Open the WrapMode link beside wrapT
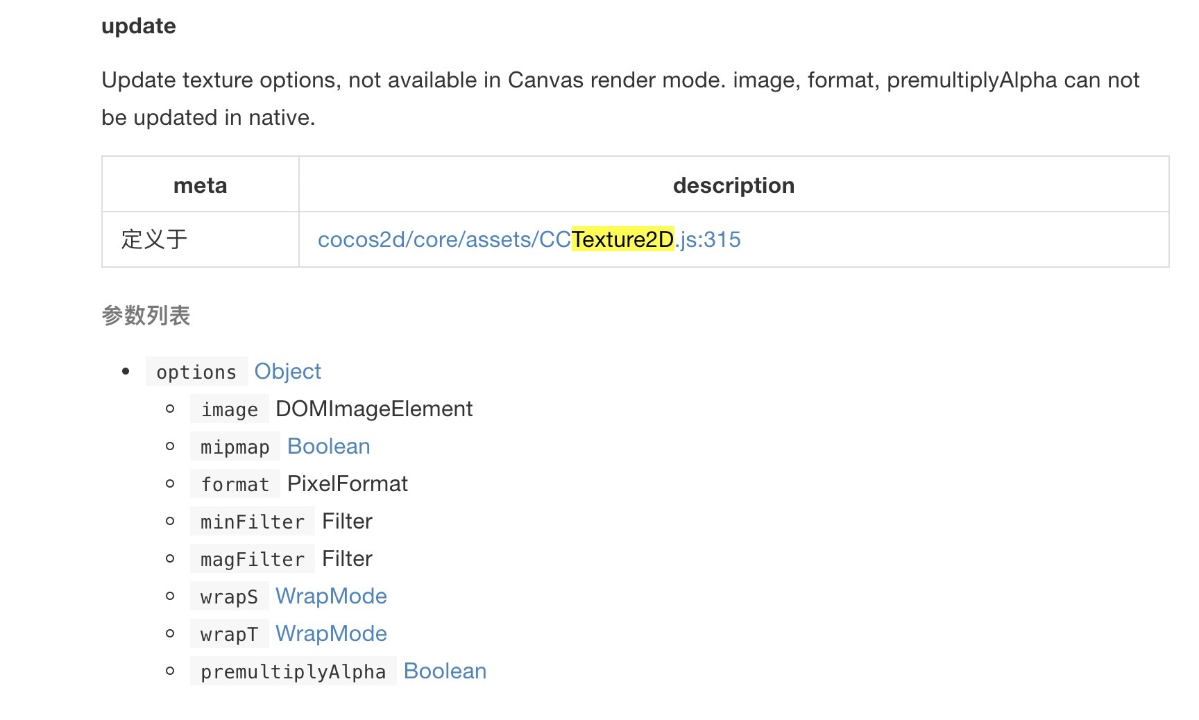This screenshot has width=1199, height=720. click(x=331, y=633)
